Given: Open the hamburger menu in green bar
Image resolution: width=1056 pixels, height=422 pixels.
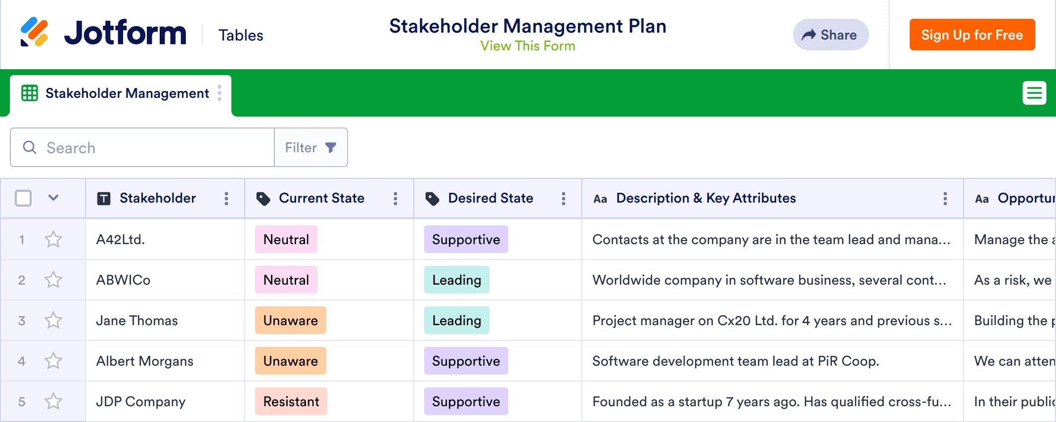Looking at the screenshot, I should click(1034, 93).
